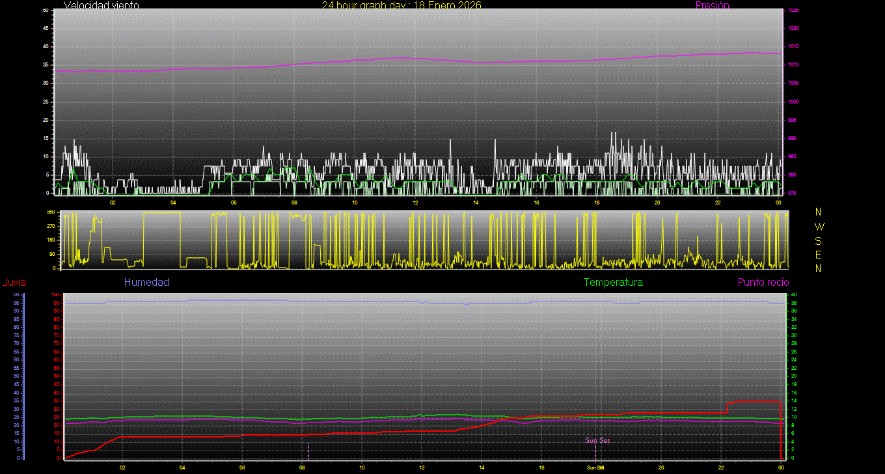Select the blue "Humedad" legend label
The image size is (885, 474).
click(x=146, y=283)
